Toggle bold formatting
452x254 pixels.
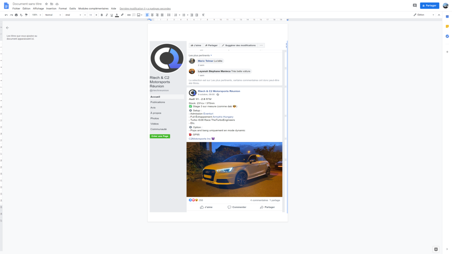(102, 15)
